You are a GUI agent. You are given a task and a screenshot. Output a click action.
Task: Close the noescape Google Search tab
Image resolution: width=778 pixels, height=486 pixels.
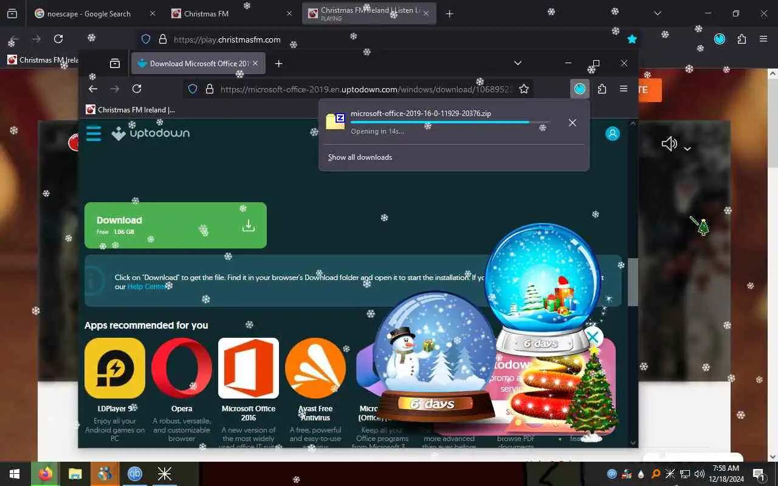point(152,13)
